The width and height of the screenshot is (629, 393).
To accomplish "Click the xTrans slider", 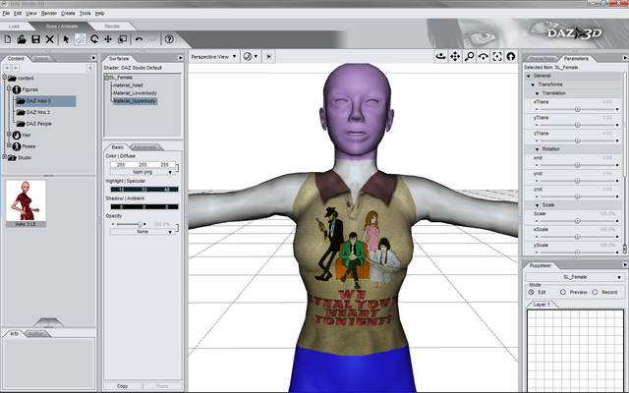I will [578, 109].
